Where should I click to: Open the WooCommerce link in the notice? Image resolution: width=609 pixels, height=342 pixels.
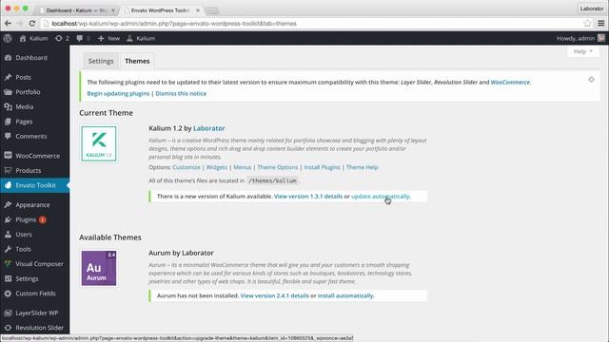[x=510, y=83]
